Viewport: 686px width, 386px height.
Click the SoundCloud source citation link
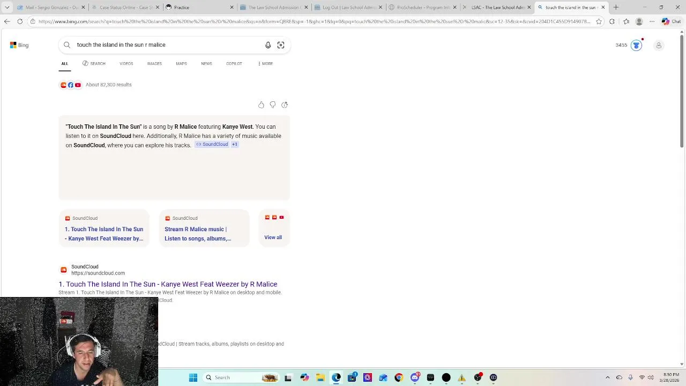(212, 144)
